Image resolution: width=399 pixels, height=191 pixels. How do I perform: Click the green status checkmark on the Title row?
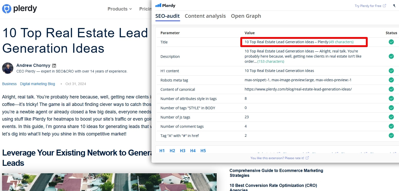coord(391,42)
